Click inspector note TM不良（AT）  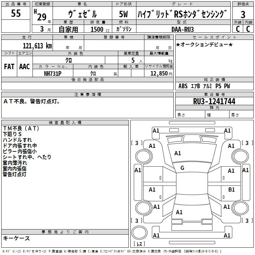point(21,128)
